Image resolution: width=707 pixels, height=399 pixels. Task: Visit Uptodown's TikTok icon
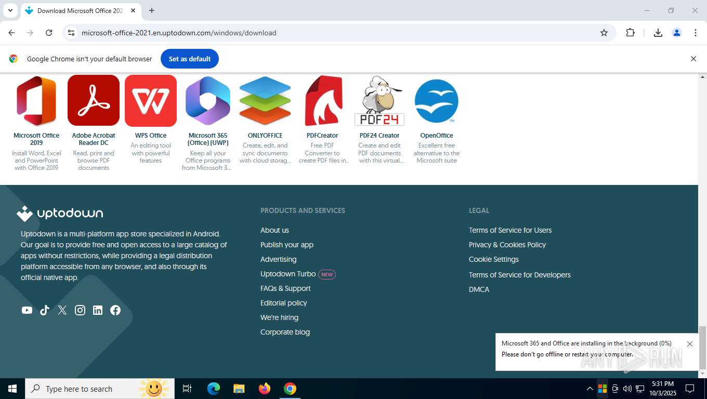click(45, 310)
